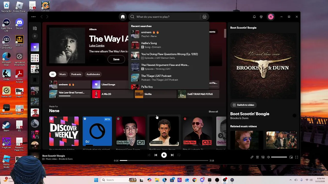Skip to the next track
Image resolution: width=328 pixels, height=184 pixels.
(x=172, y=155)
